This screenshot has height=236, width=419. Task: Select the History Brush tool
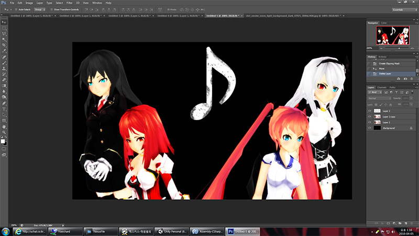[4, 74]
